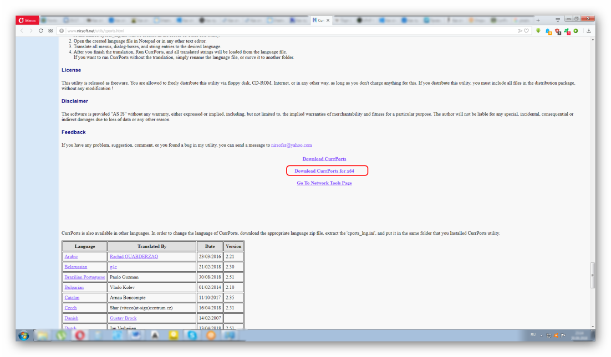Click the green download arrow extension icon
611x357 pixels.
point(538,31)
